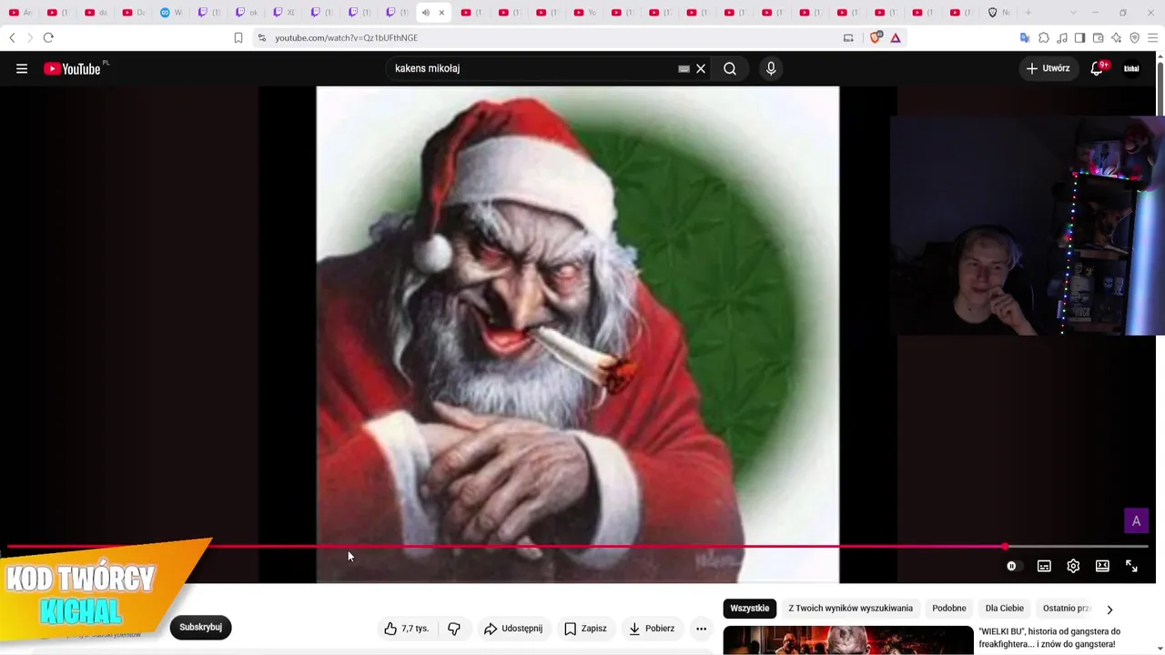Select the Wszystkie filter chip

coord(749,609)
